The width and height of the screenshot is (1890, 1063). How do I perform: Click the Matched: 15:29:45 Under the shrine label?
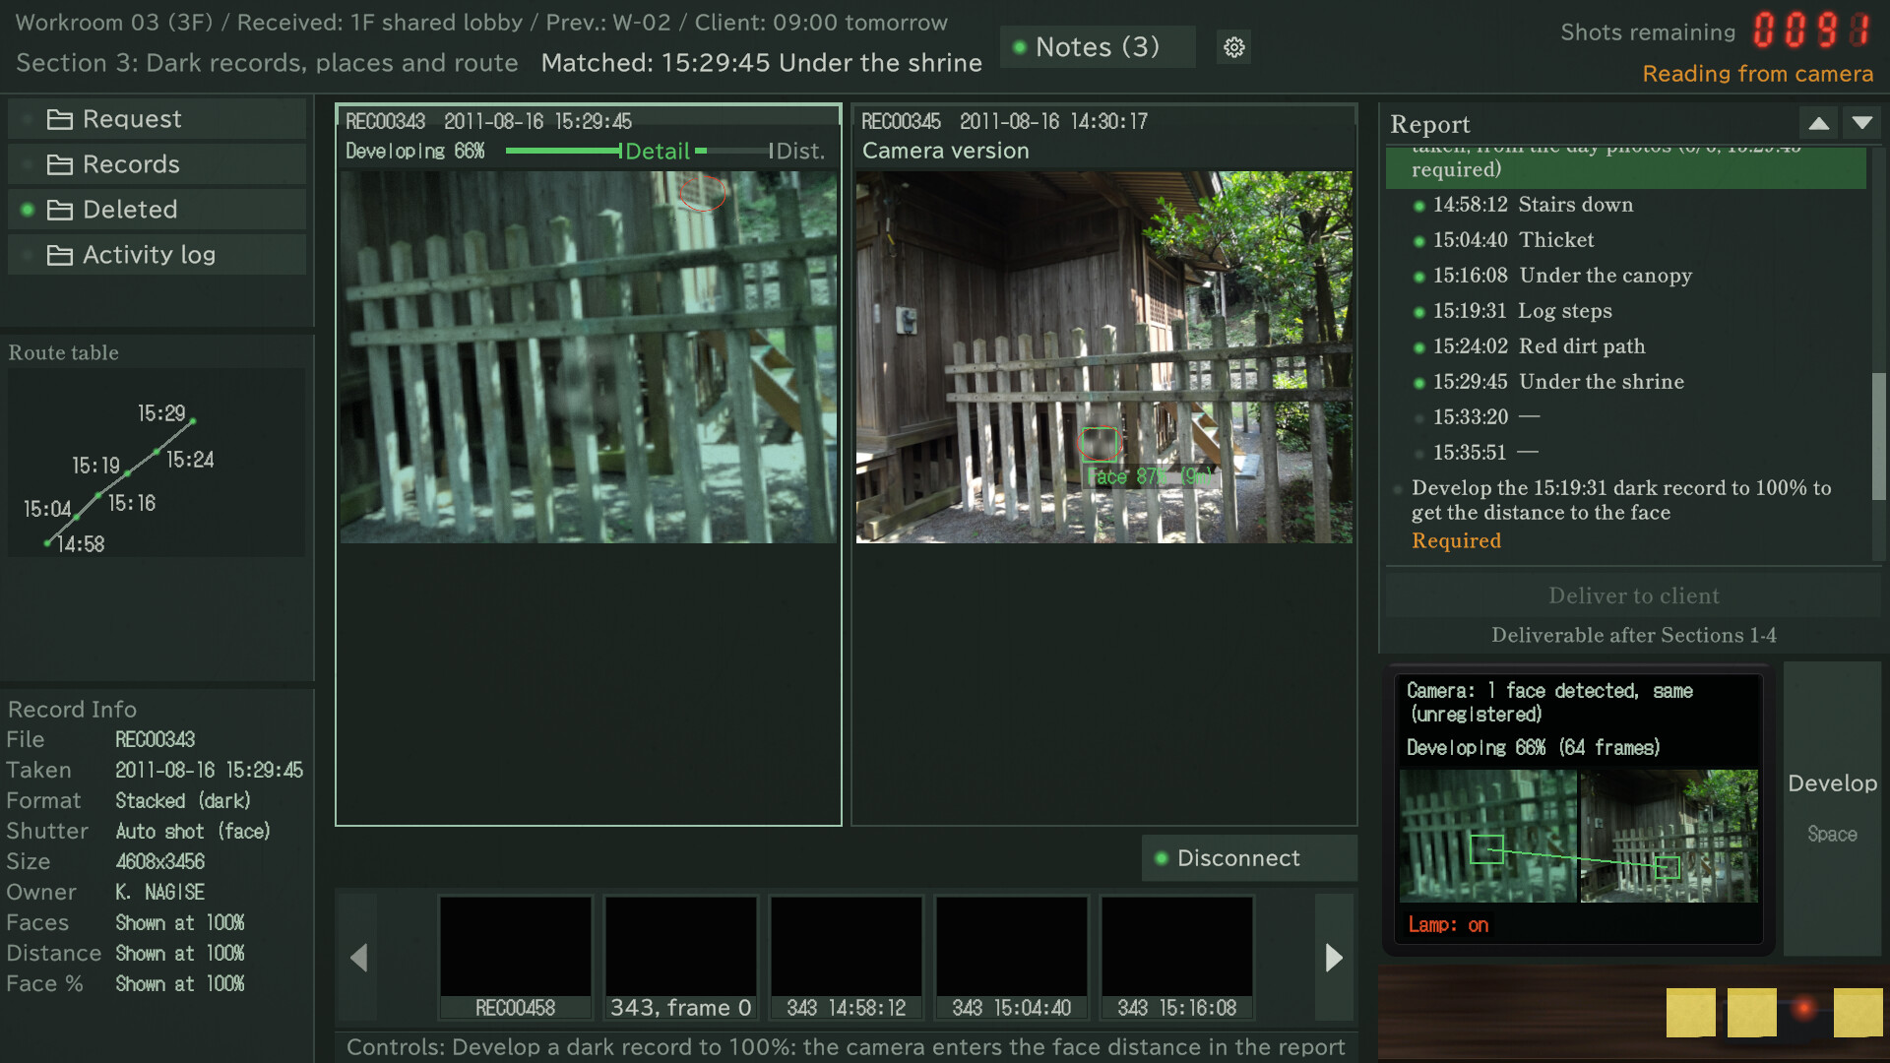pyautogui.click(x=761, y=63)
